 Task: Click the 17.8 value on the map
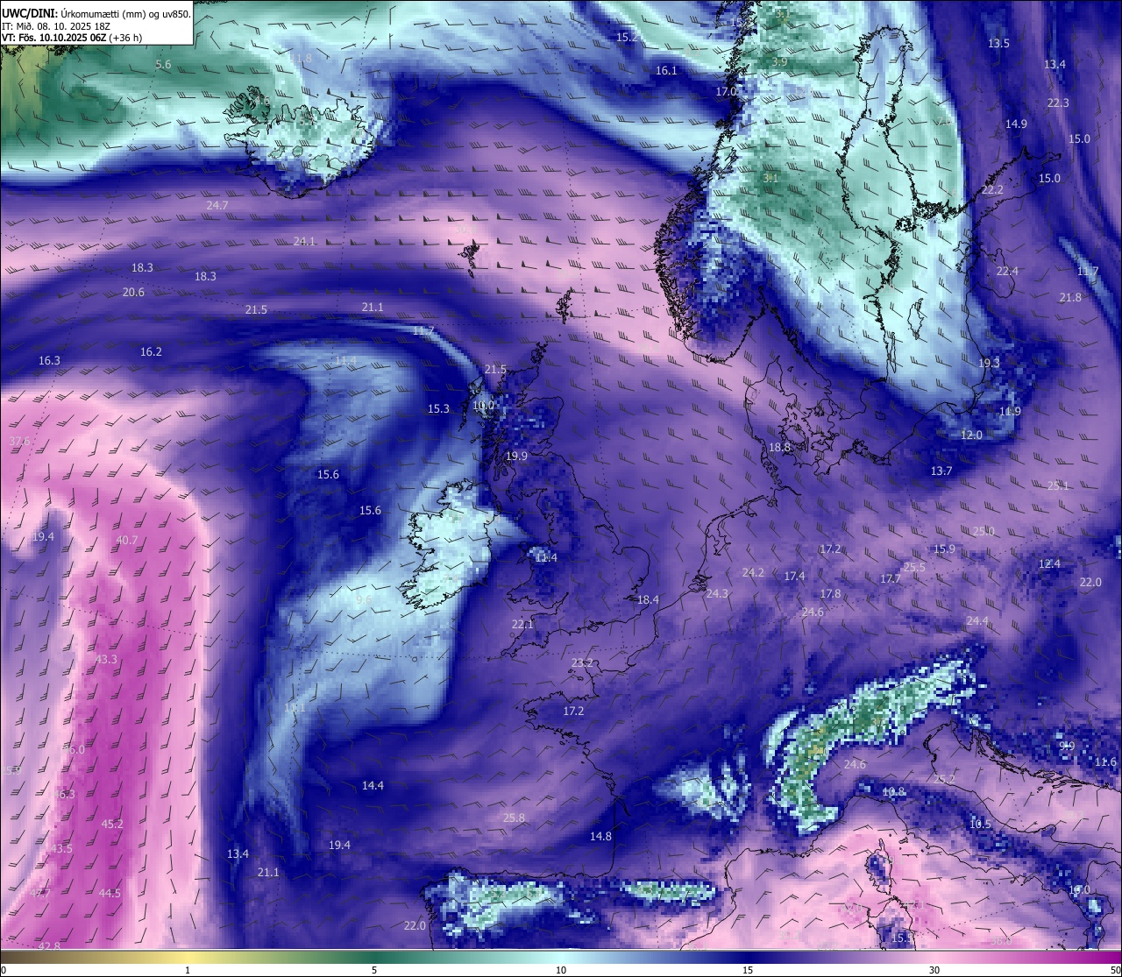pyautogui.click(x=830, y=594)
